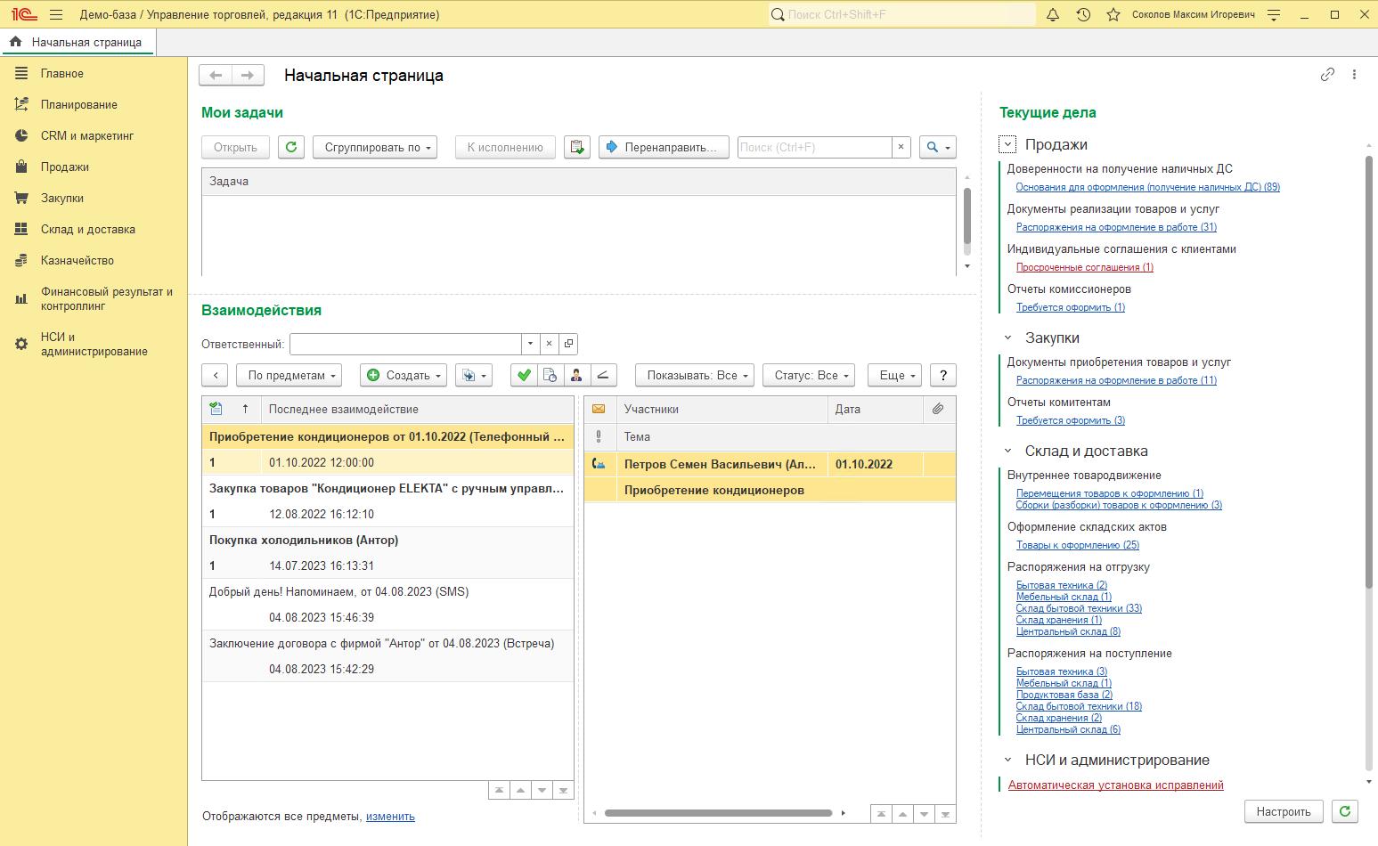Collapse the Продажи section in Текущие дела
This screenshot has height=846, width=1378.
[x=1007, y=144]
